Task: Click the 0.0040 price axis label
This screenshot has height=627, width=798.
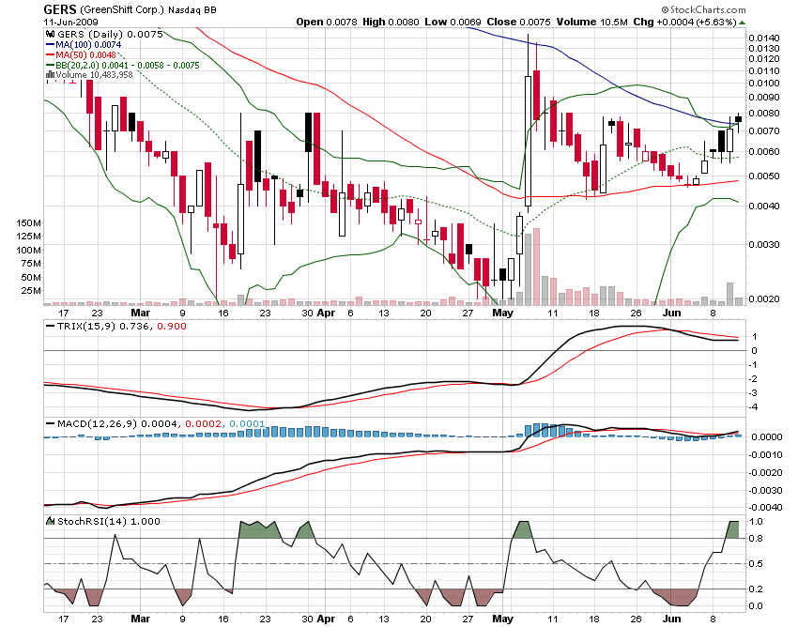Action: [x=764, y=206]
